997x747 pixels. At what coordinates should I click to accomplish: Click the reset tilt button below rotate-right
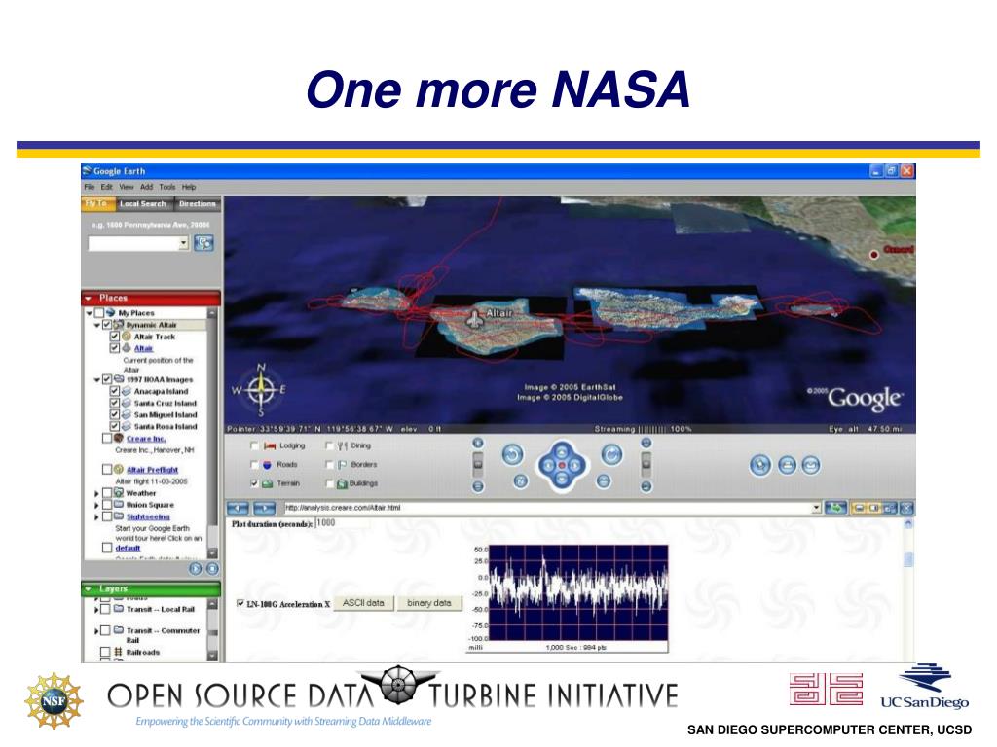604,481
